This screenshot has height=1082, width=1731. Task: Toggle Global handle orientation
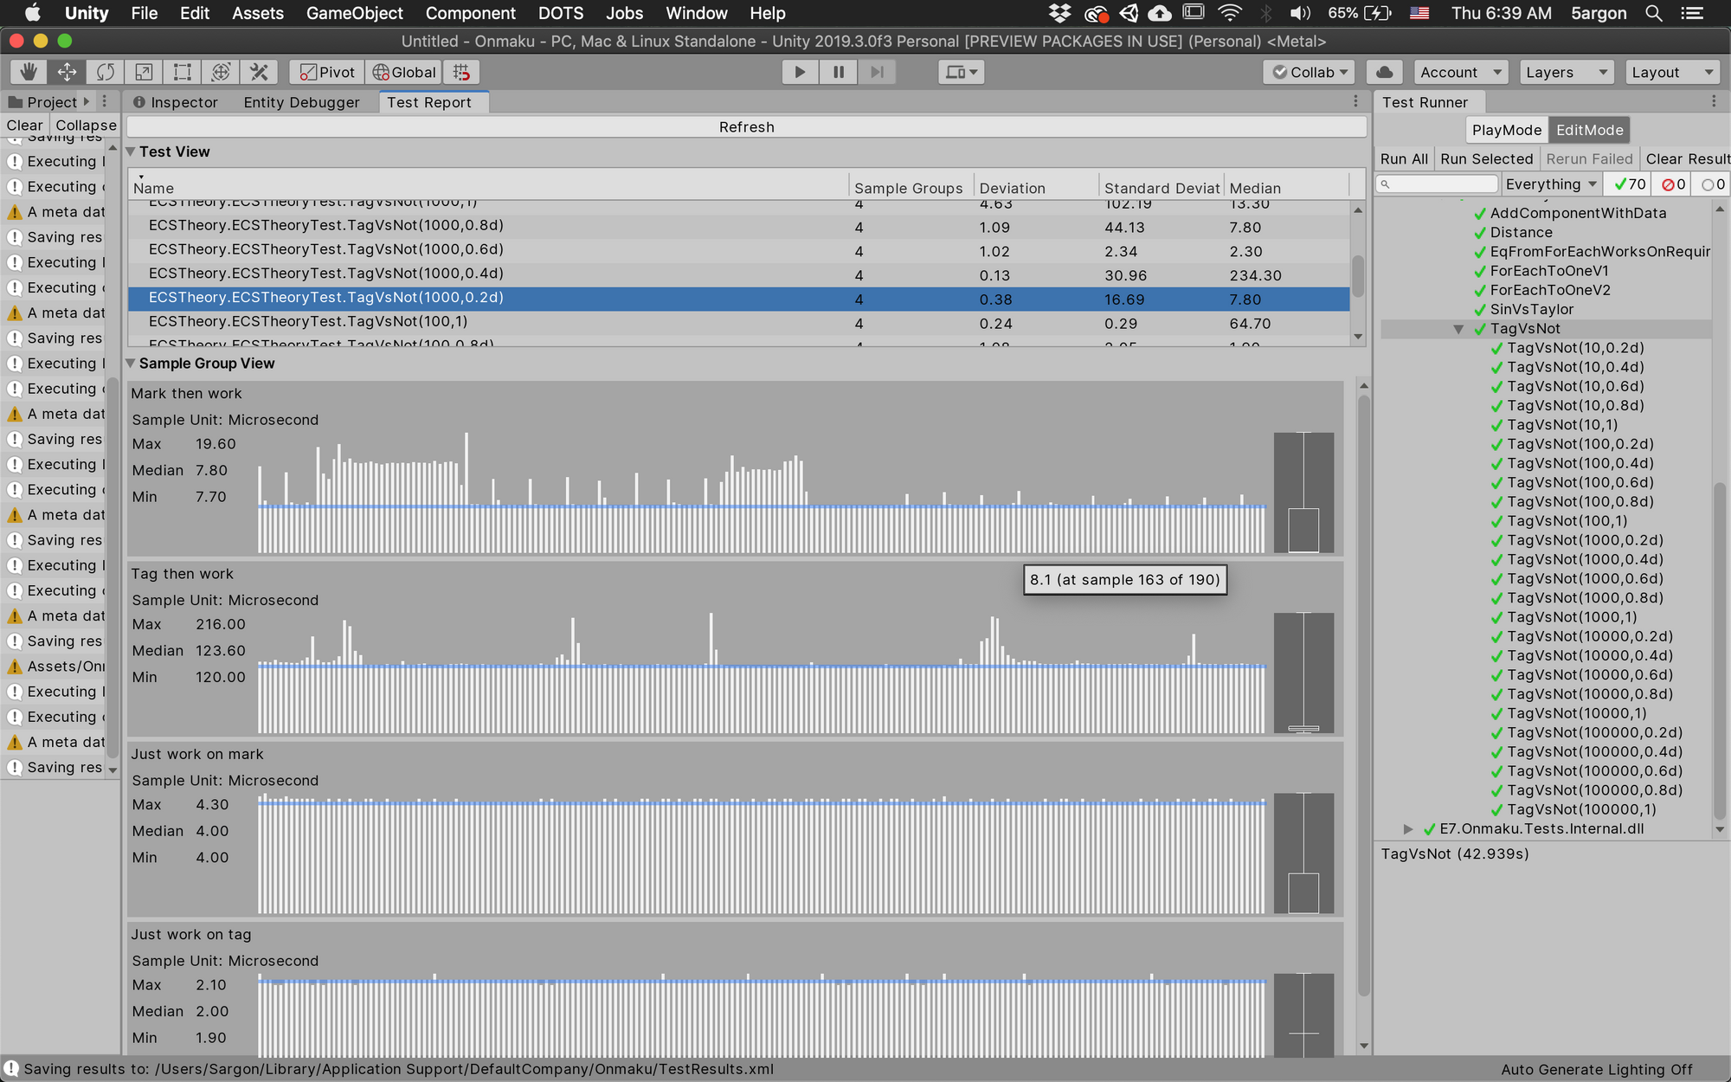click(403, 72)
